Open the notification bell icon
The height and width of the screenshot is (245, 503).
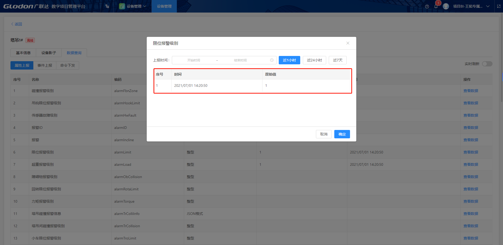click(x=436, y=7)
